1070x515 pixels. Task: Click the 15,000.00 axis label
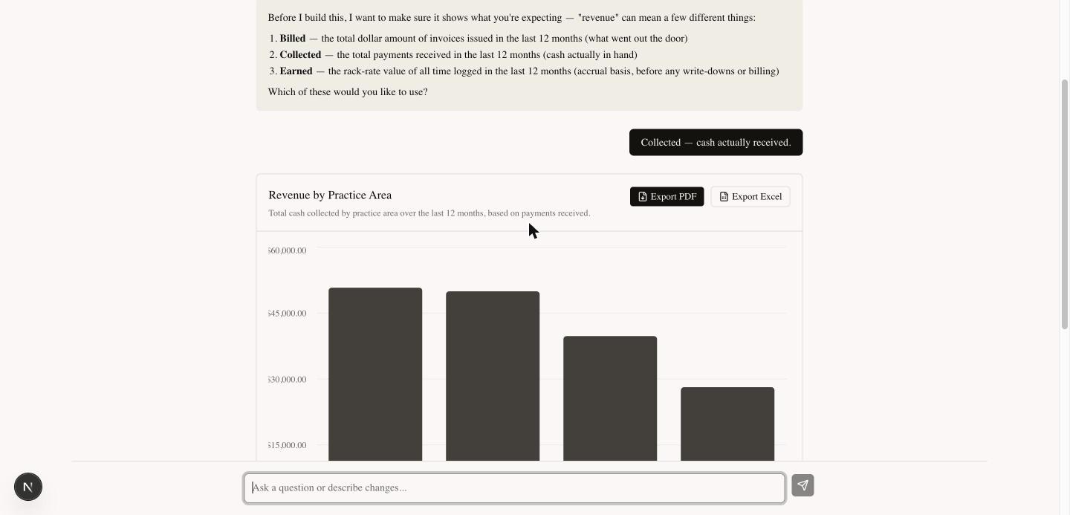[x=288, y=446]
